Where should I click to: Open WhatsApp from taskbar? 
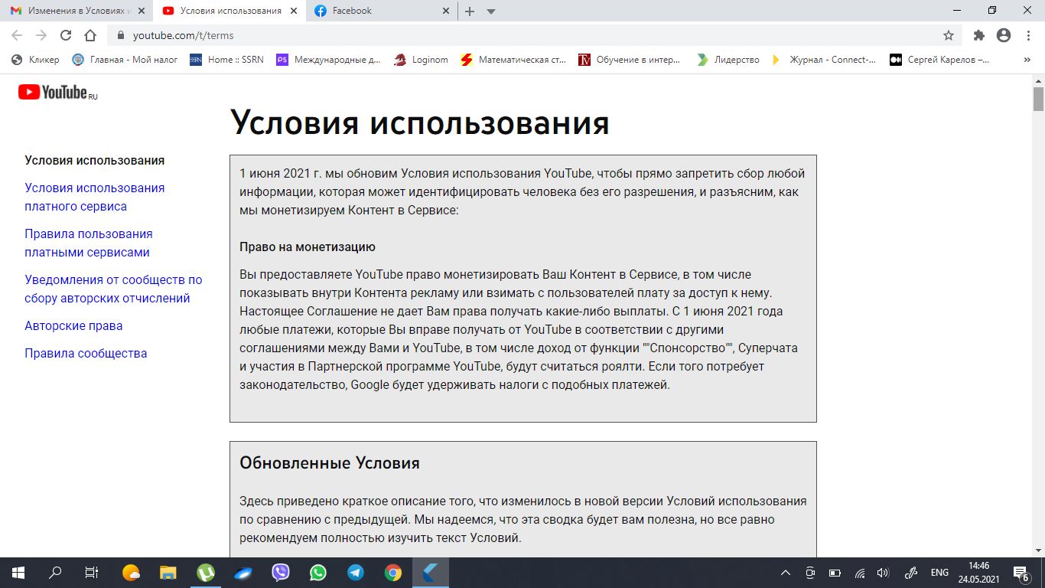point(318,573)
